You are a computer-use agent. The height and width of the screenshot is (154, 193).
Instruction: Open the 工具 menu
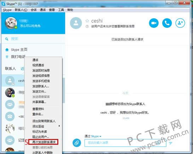tap(61, 10)
